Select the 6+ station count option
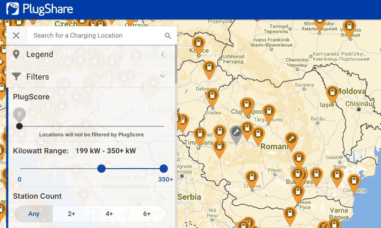Screen dimensions: 381x228 147,214
